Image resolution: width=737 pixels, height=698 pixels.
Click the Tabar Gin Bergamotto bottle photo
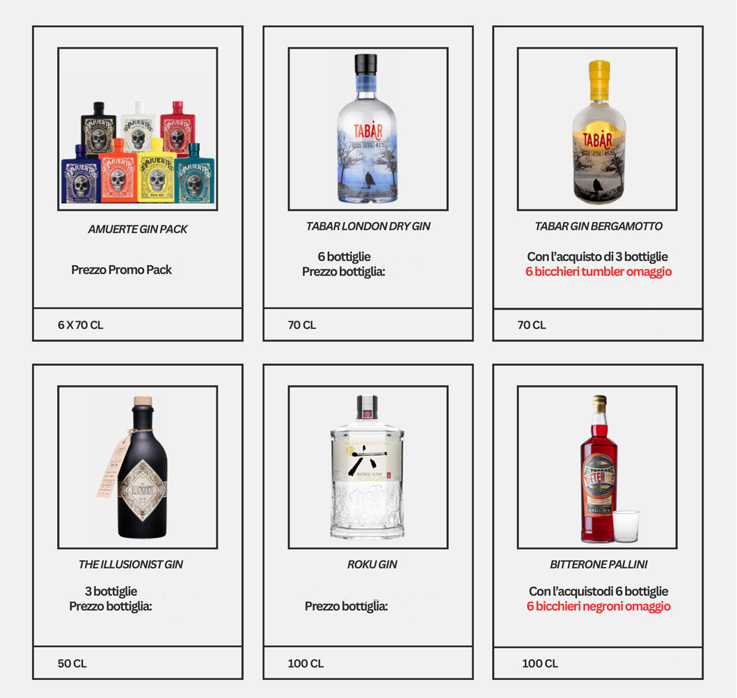point(597,129)
